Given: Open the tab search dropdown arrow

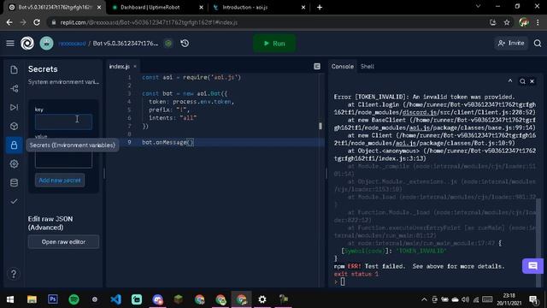Looking at the screenshot, I should point(479,6).
